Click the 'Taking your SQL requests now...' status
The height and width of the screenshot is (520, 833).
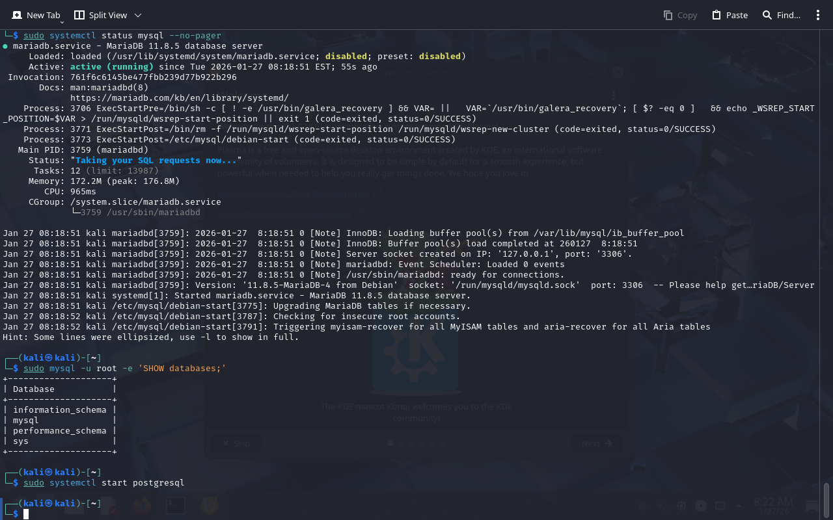click(x=156, y=161)
